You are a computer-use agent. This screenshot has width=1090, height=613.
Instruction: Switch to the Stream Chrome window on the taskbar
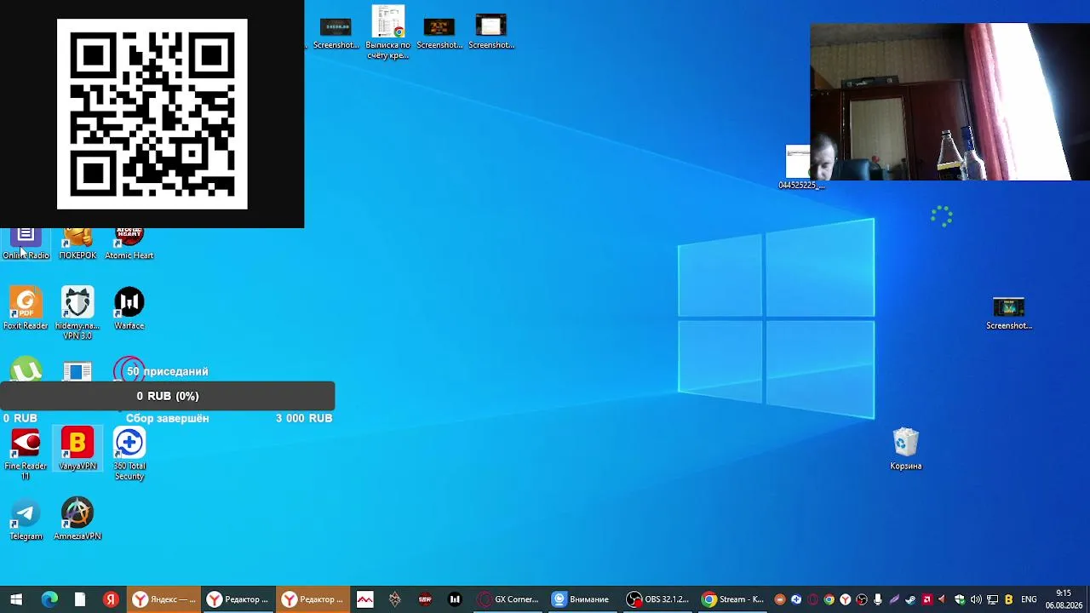pos(732,599)
